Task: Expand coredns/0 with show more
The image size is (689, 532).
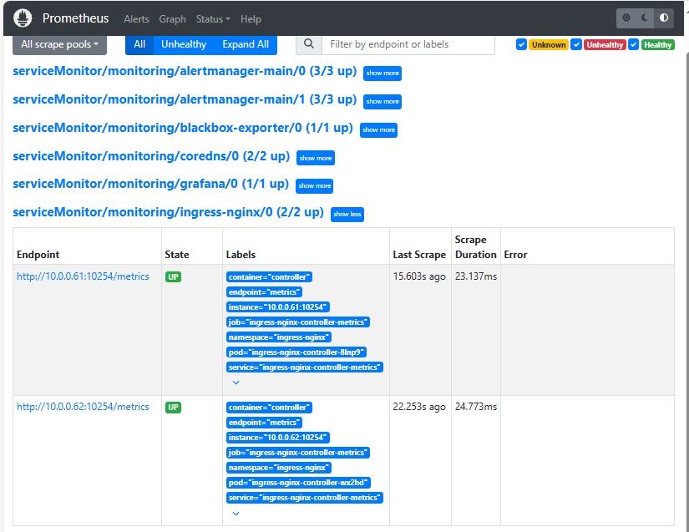Action: (x=316, y=158)
